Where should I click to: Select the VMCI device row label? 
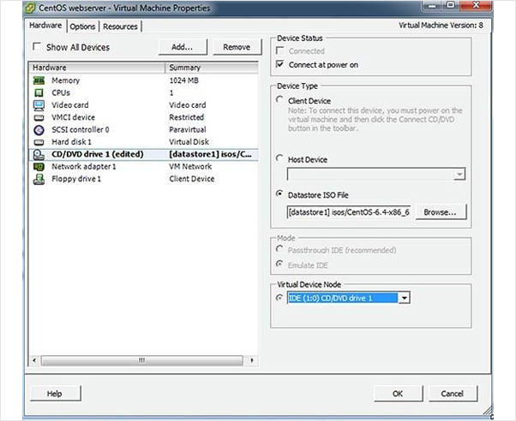pos(74,117)
